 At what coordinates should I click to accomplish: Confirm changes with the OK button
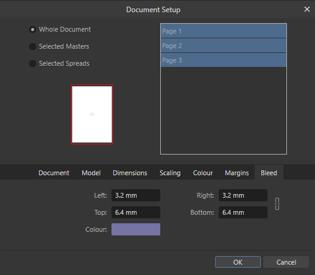tap(238, 262)
